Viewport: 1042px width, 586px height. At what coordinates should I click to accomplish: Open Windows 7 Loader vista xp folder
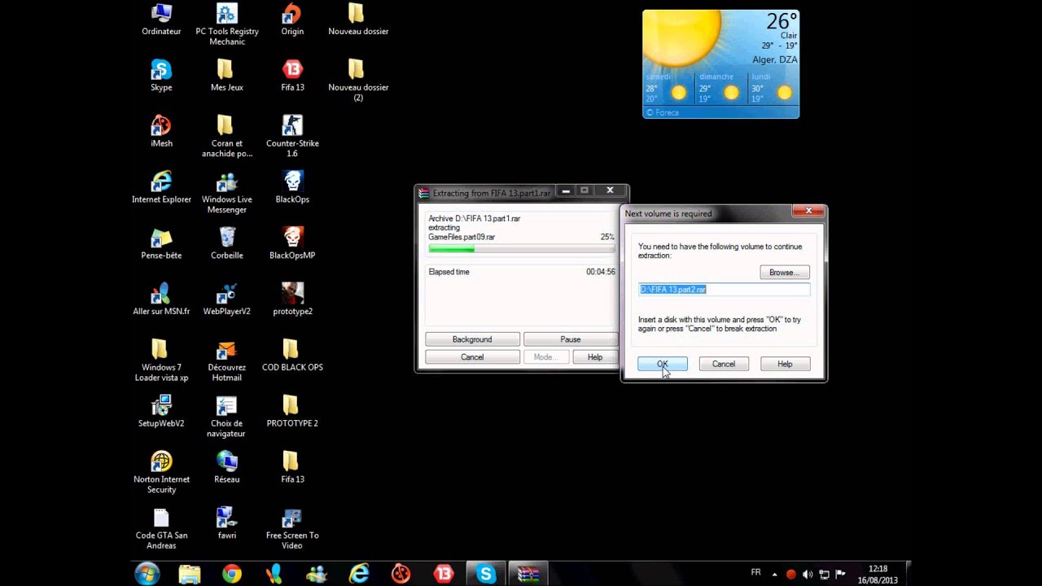(161, 361)
